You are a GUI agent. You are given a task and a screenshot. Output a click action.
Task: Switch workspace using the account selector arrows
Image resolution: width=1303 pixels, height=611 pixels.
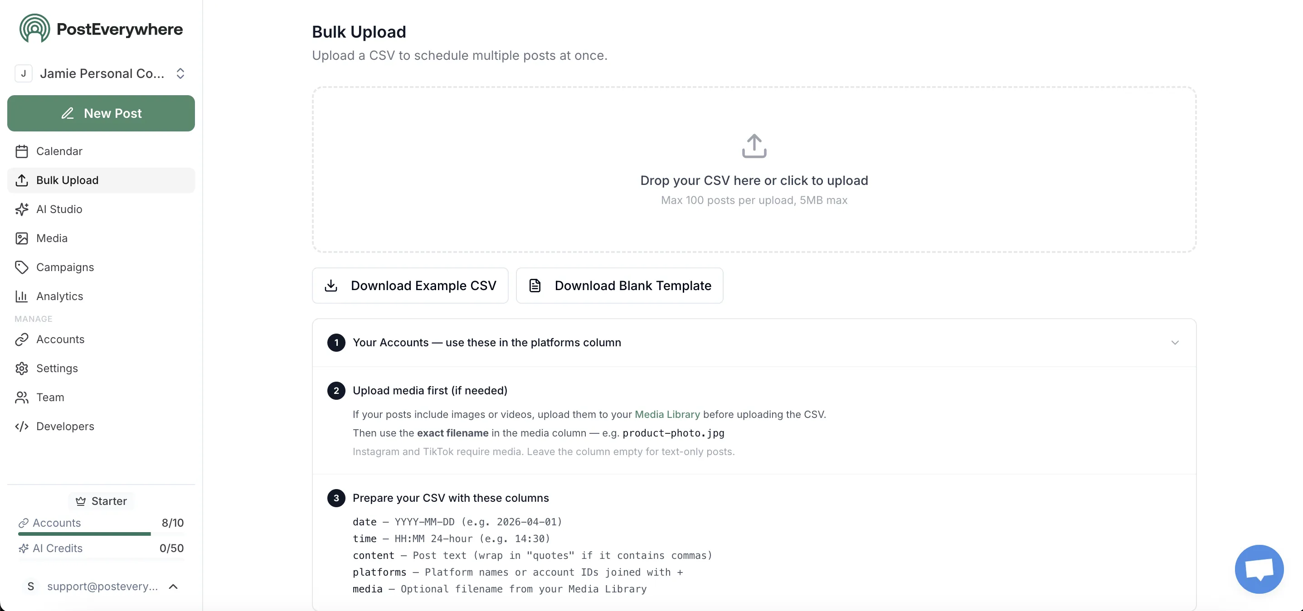pos(180,74)
